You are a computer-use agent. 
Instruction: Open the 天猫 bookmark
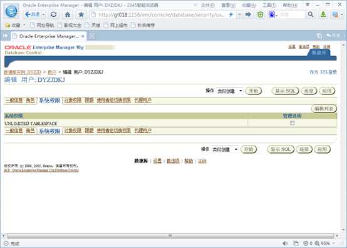pyautogui.click(x=93, y=26)
